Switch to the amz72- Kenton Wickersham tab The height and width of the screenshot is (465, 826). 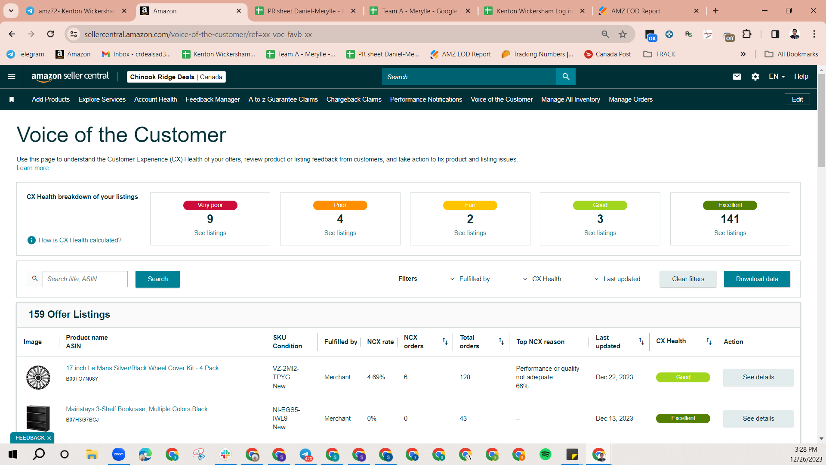(x=77, y=11)
